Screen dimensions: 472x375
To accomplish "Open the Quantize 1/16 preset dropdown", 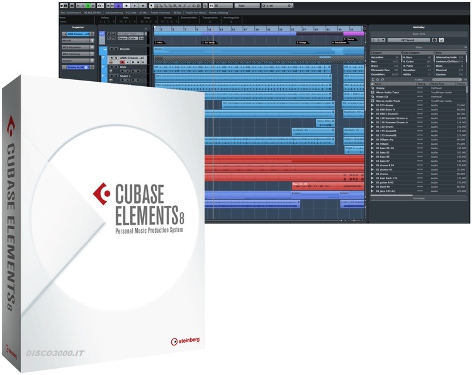I will click(x=276, y=6).
